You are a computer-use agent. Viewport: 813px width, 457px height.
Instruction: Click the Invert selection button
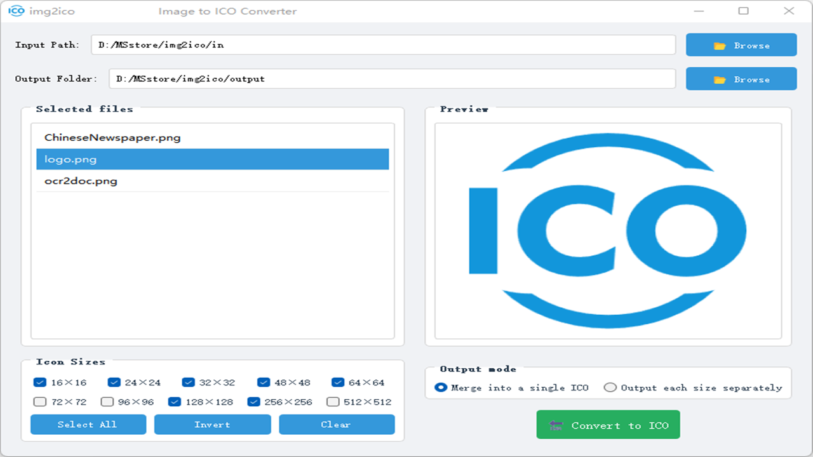click(x=212, y=424)
